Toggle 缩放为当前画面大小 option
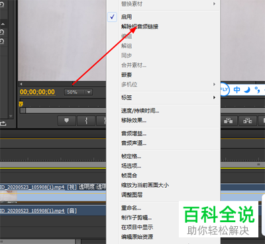 tap(145, 185)
